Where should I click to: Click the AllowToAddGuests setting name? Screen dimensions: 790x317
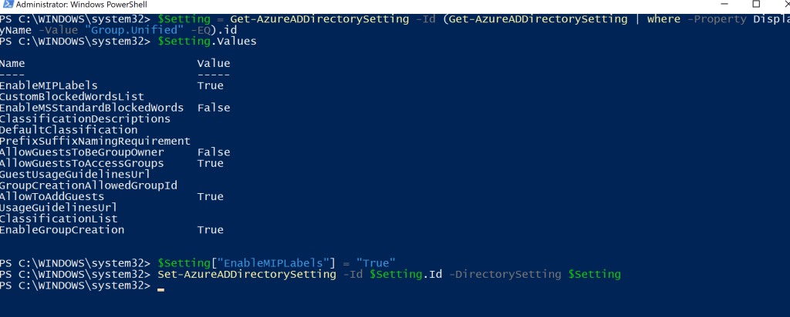52,197
